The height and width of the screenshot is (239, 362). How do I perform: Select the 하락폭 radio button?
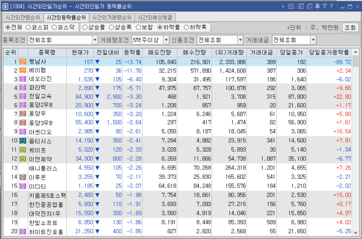point(186,27)
